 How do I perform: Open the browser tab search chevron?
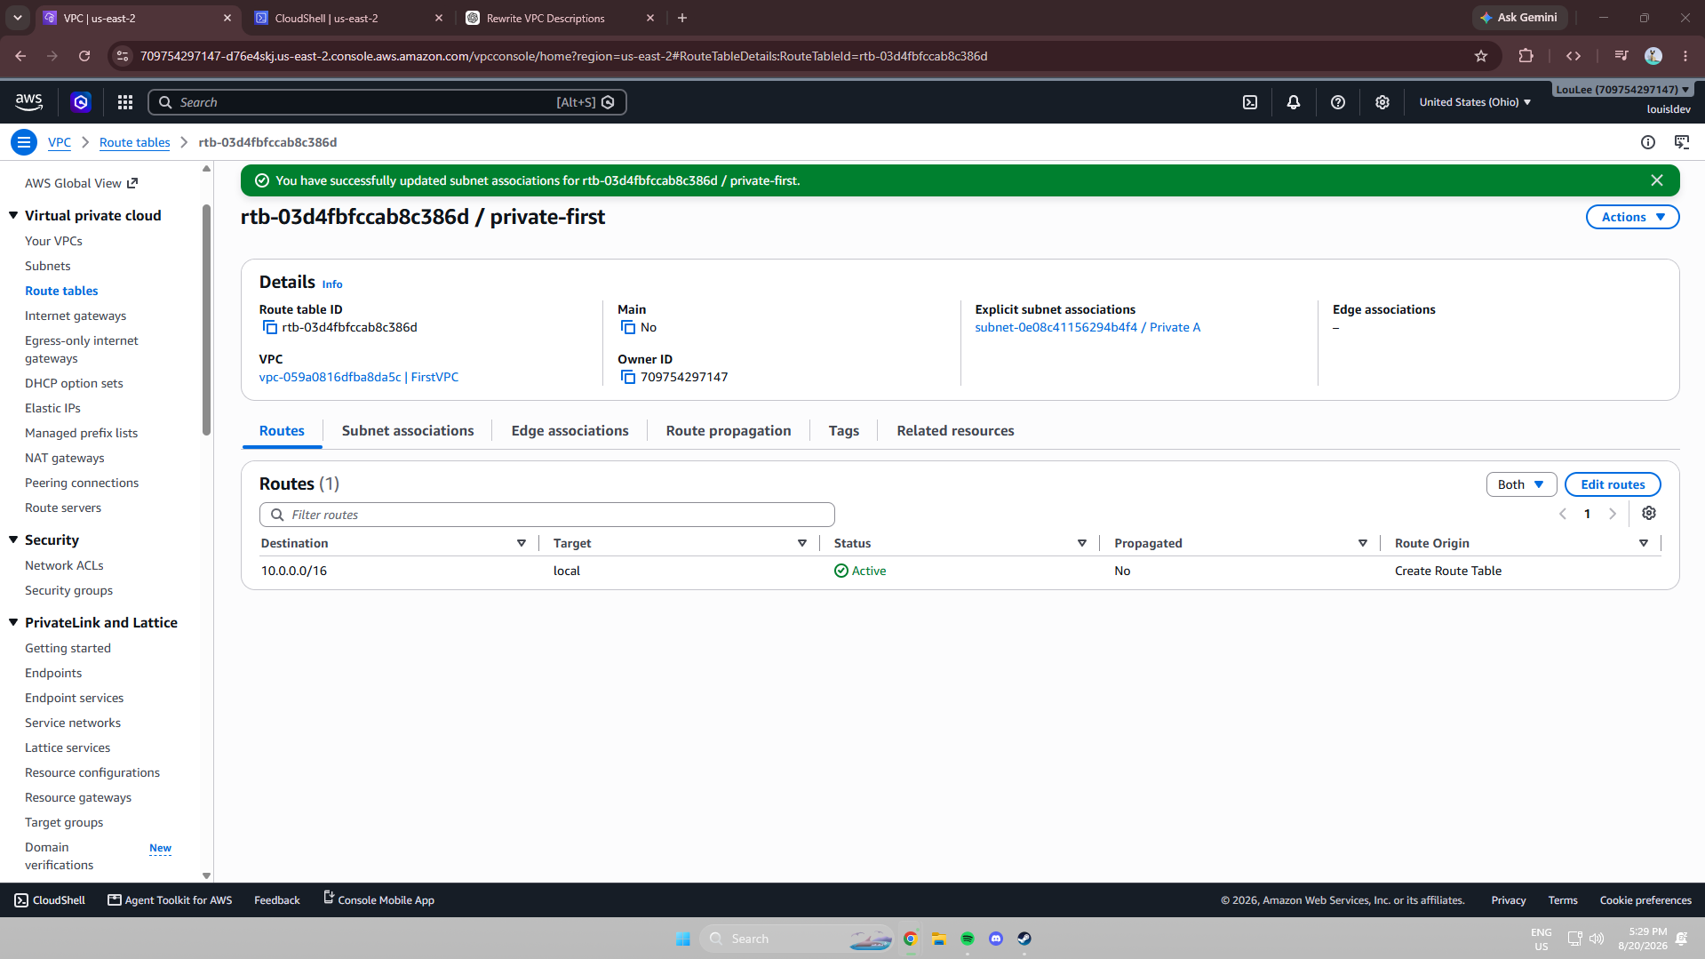(18, 18)
